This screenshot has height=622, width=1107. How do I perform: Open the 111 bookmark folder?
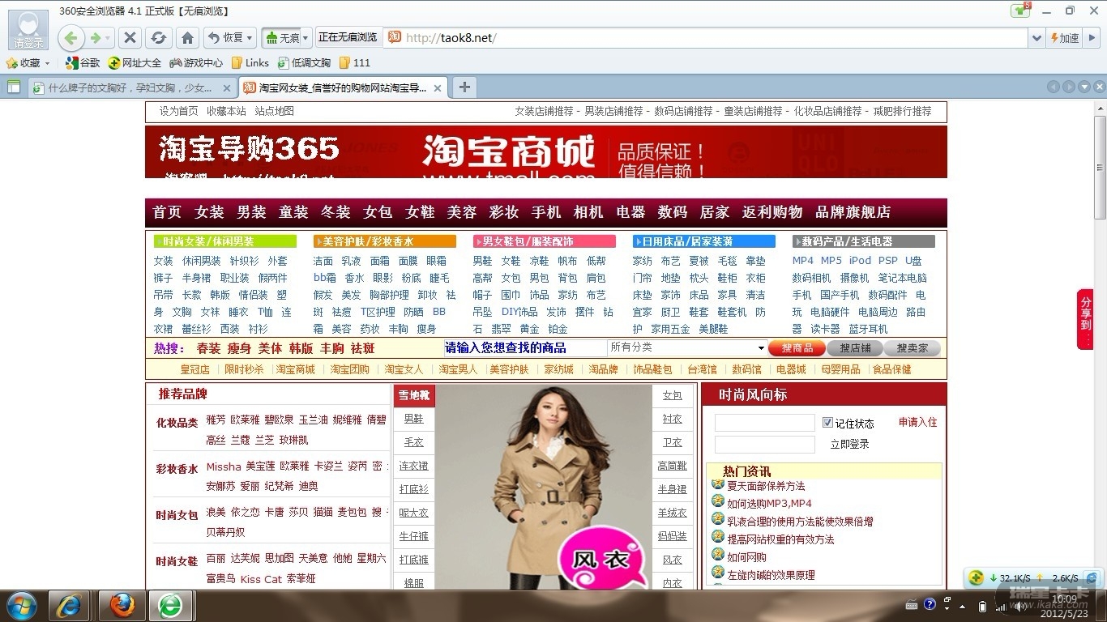tap(355, 62)
